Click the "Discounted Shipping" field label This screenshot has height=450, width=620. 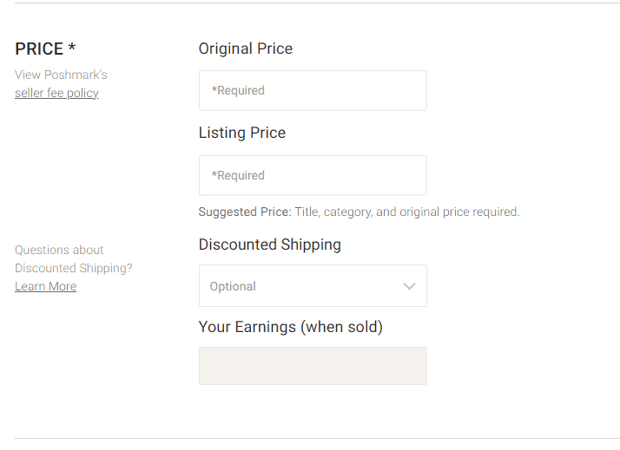pos(270,245)
